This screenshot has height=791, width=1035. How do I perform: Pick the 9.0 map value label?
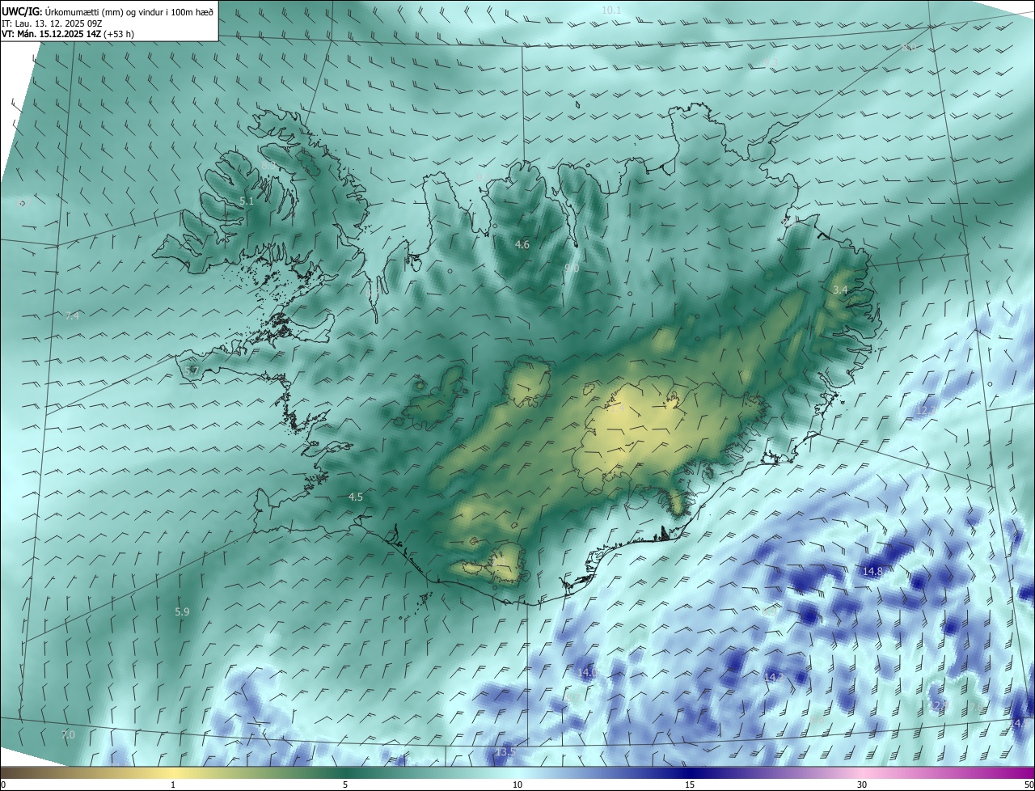pyautogui.click(x=572, y=268)
